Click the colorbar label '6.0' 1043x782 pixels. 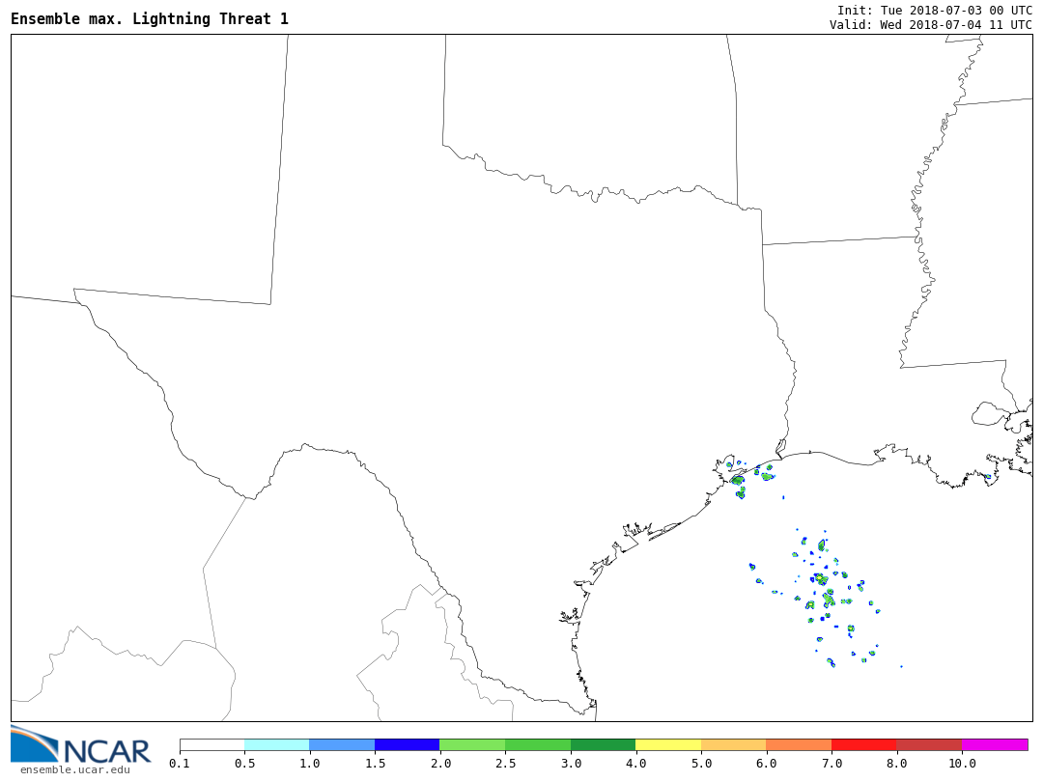tap(766, 764)
